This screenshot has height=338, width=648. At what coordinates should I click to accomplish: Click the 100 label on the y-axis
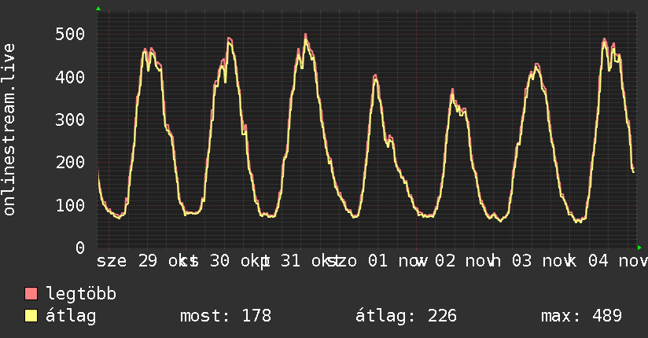(71, 205)
